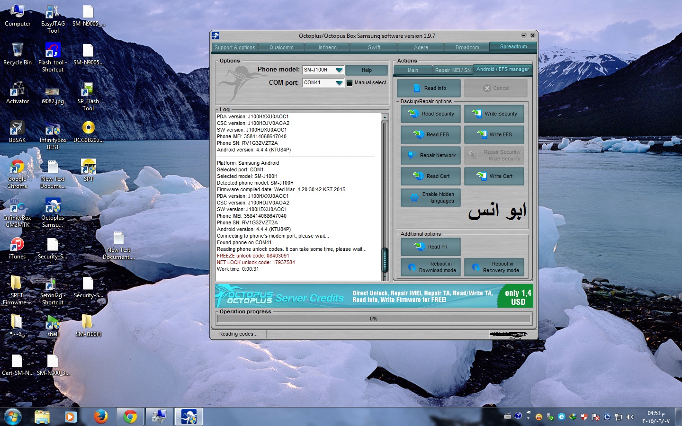Open SM-J100H folder on desktop

pos(88,326)
